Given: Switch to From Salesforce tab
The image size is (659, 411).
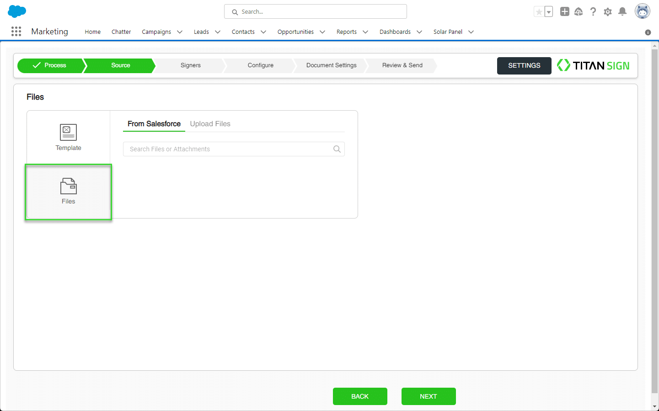Looking at the screenshot, I should coord(154,124).
